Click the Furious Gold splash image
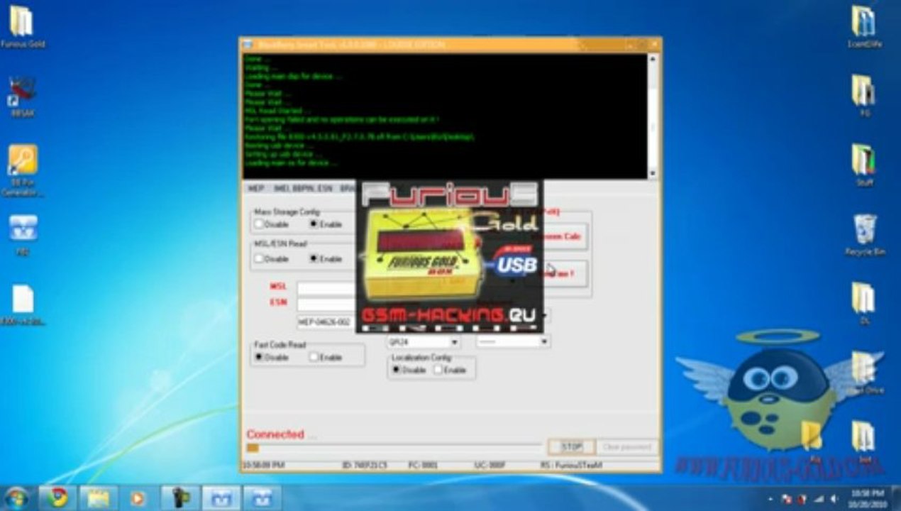 click(x=449, y=257)
